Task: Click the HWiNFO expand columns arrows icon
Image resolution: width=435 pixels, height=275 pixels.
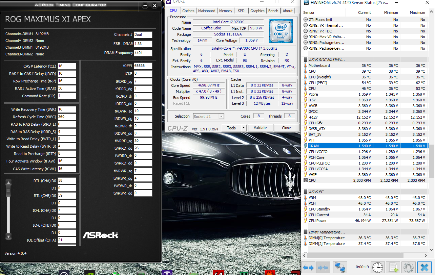Action: point(308,267)
